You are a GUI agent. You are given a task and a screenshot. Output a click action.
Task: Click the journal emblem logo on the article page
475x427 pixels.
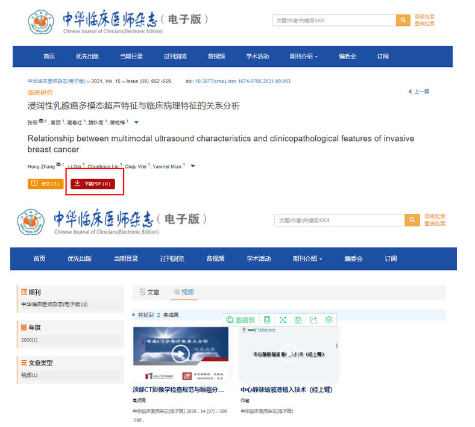tap(41, 22)
